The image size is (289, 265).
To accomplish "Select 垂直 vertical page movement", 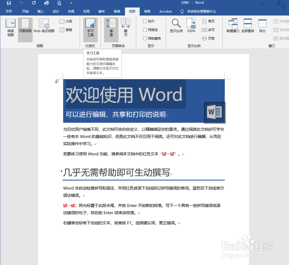I will tap(111, 30).
